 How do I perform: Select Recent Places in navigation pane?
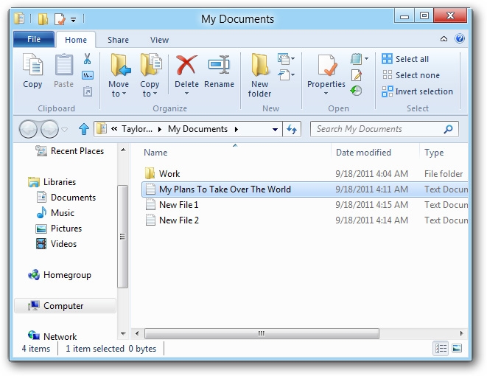point(69,151)
